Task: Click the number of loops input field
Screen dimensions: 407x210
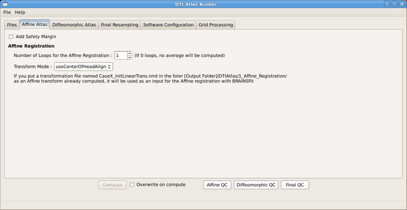Action: (121, 55)
